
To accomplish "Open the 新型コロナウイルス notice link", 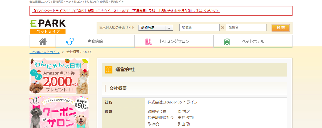I will pyautogui.click(x=126, y=11).
